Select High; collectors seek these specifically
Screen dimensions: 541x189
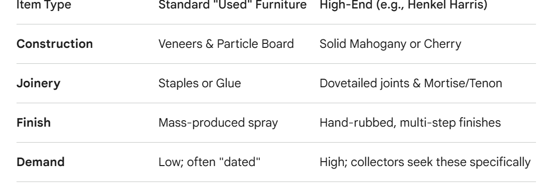coord(425,162)
